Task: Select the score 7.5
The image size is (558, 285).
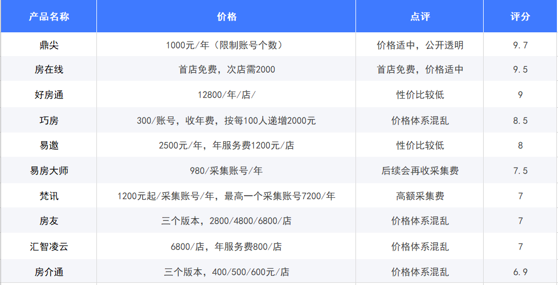Action: click(520, 171)
